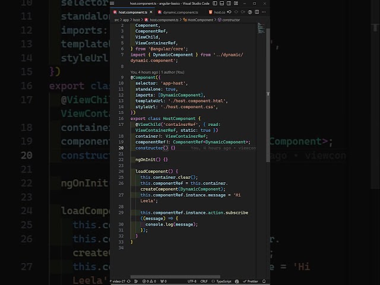Click the vertical editor scrollbar
The image size is (380, 285).
268,94
